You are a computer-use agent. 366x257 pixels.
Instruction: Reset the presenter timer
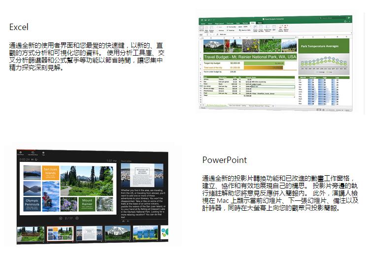click(x=36, y=160)
